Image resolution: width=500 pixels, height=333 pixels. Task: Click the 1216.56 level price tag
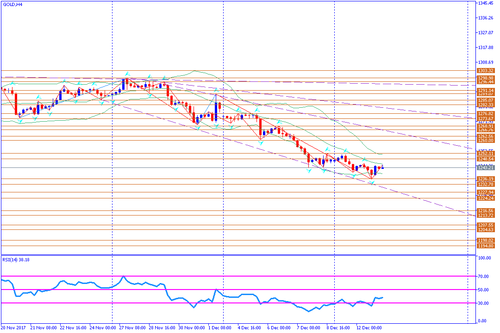point(486,210)
